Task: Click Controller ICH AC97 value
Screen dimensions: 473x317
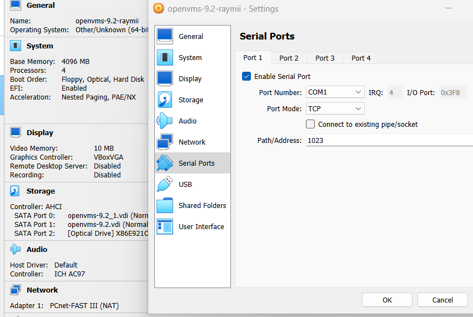Action: tap(70, 274)
